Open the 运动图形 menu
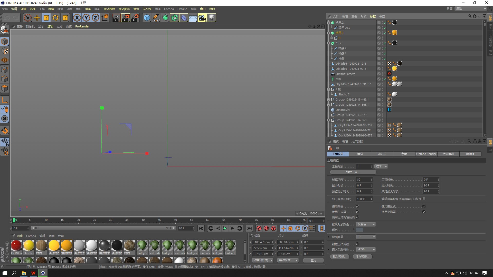The image size is (493, 277). click(x=124, y=9)
